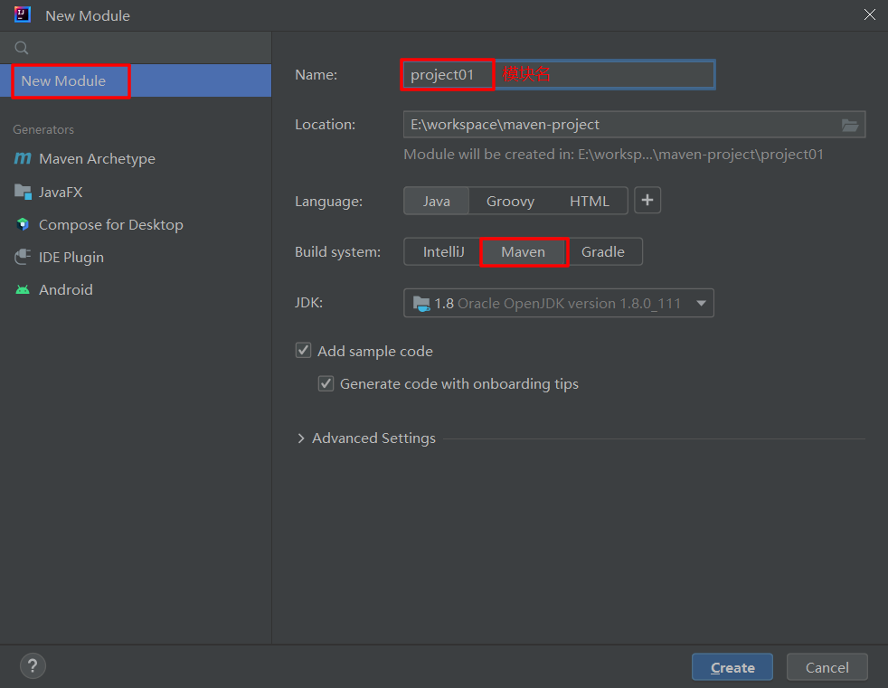This screenshot has width=888, height=688.
Task: Toggle Generate code with onboarding tips
Action: point(326,383)
